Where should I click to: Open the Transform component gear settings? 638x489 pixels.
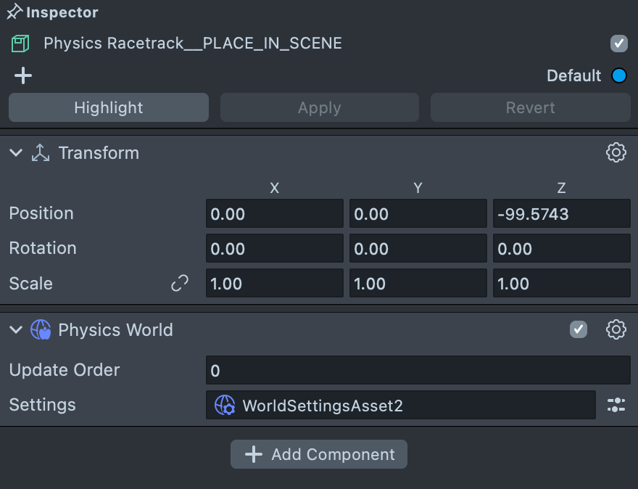click(x=616, y=152)
